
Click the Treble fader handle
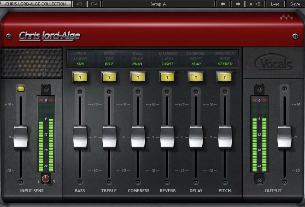tap(109, 137)
